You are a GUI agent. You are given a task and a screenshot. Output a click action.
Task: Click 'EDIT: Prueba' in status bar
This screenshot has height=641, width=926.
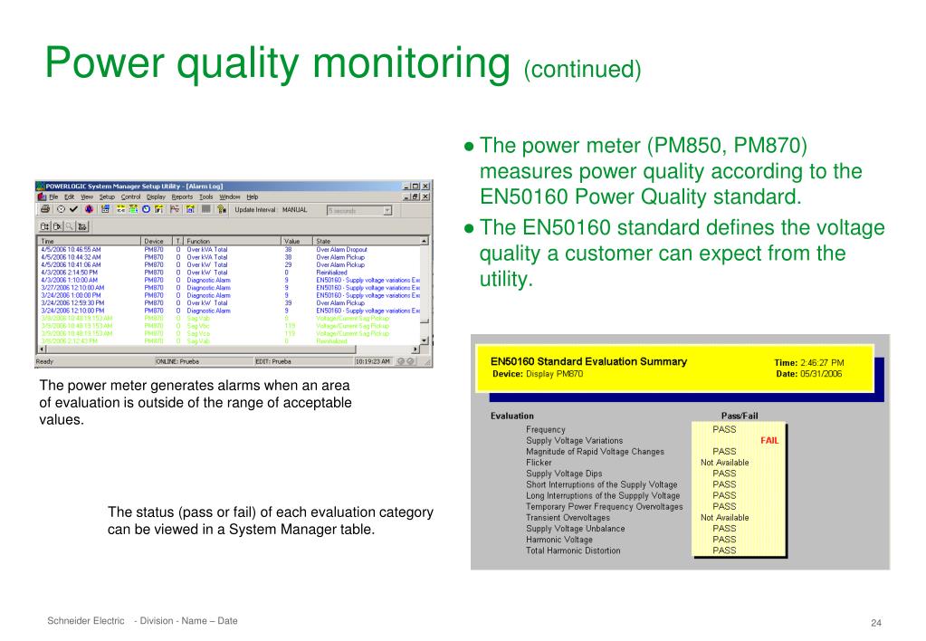(x=273, y=361)
